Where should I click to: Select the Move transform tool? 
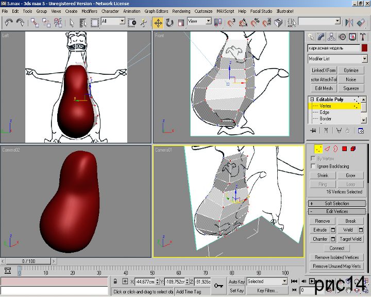[x=158, y=22]
